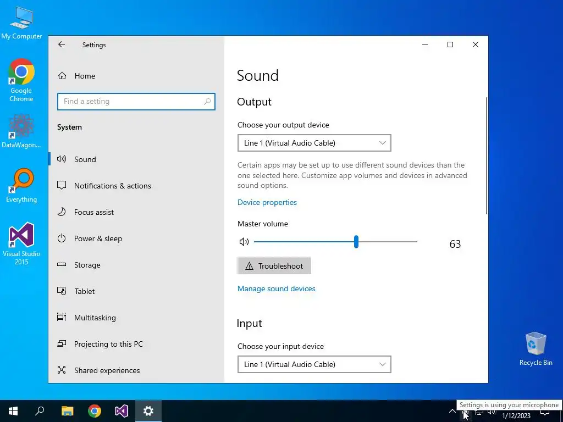
Task: Close the Settings window
Action: [x=476, y=45]
